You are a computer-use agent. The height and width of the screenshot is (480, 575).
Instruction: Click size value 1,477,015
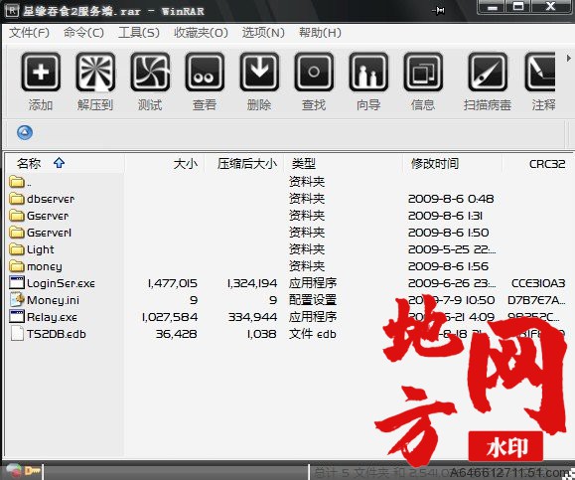click(x=173, y=283)
